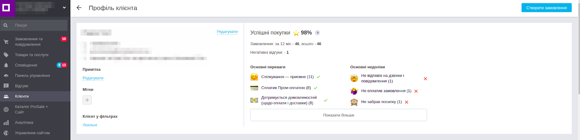The height and width of the screenshot is (140, 580).
Task: Click the Створити замовлення button
Action: click(x=546, y=8)
